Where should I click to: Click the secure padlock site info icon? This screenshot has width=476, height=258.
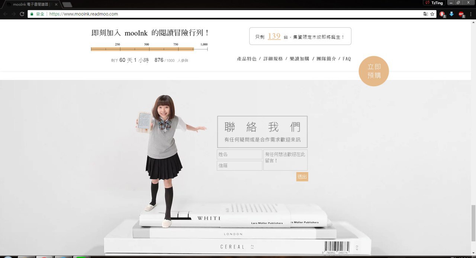(32, 14)
